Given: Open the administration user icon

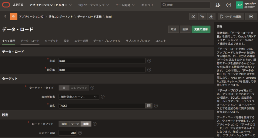Looking at the screenshot, I should click(218, 5).
